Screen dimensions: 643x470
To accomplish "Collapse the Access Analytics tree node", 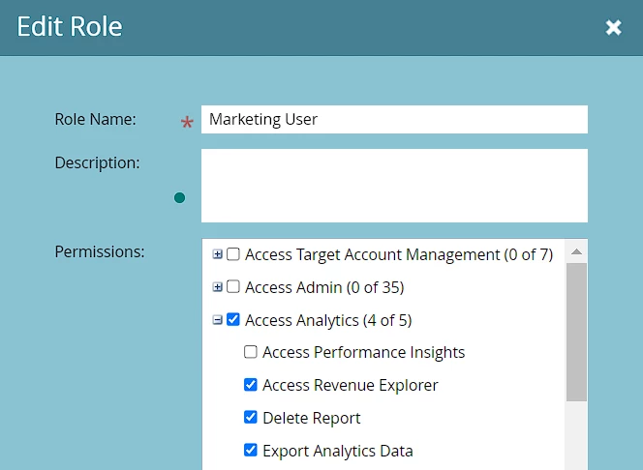I will [218, 320].
